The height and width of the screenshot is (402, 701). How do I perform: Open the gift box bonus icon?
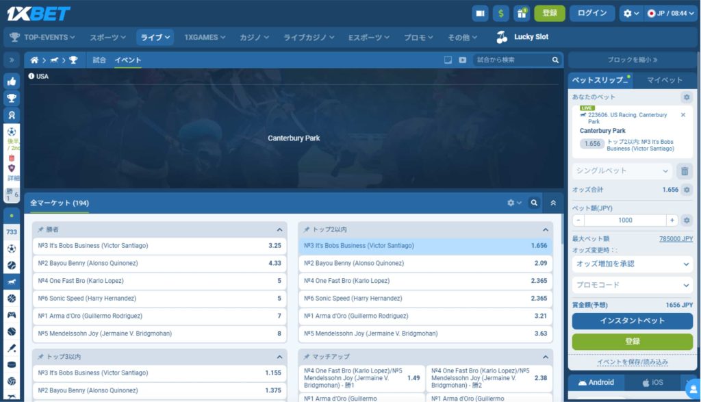(522, 14)
